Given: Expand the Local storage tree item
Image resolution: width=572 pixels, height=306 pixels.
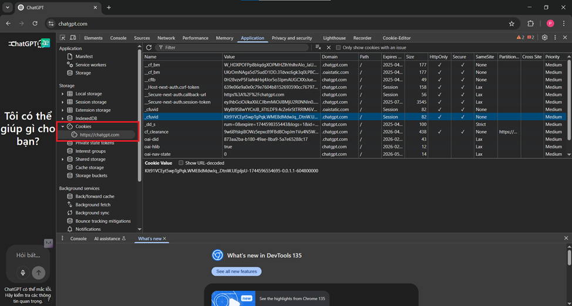Looking at the screenshot, I should (62, 94).
